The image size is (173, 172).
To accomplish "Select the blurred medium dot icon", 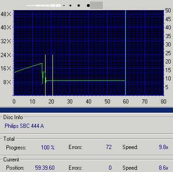I will [x=79, y=6].
